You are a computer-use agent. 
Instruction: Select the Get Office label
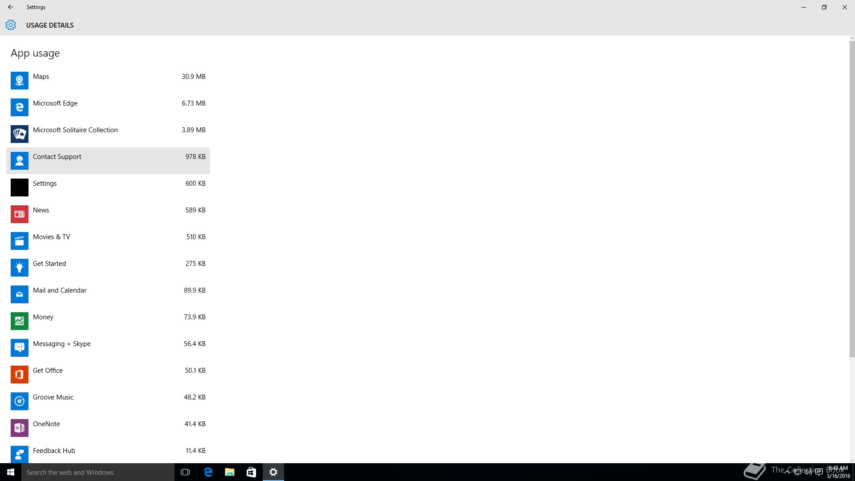[x=48, y=371]
